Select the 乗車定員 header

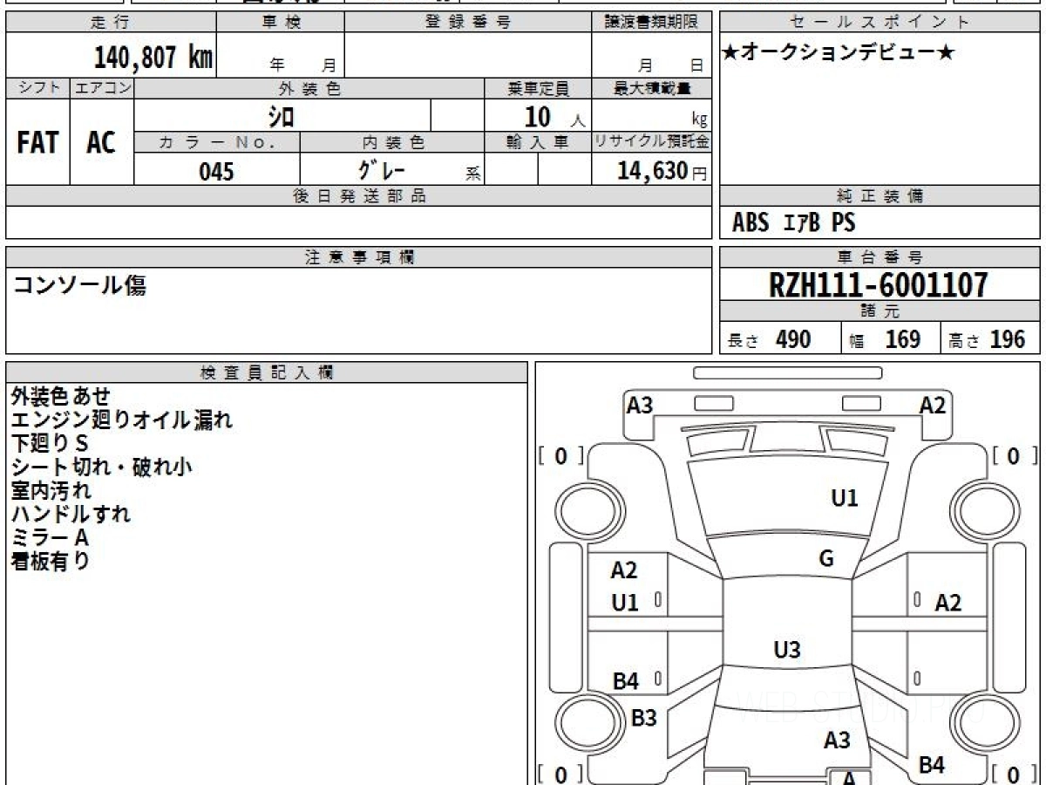click(x=538, y=88)
